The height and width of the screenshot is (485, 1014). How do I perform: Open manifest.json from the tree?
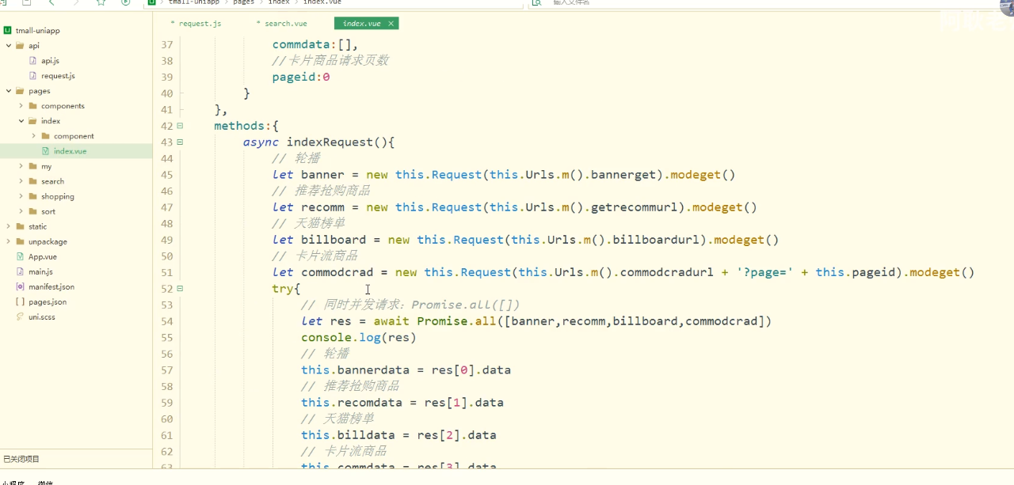(x=51, y=286)
